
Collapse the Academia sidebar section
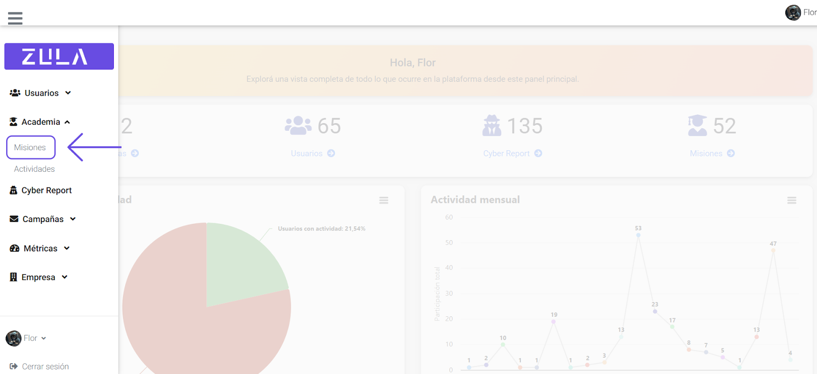tap(40, 122)
